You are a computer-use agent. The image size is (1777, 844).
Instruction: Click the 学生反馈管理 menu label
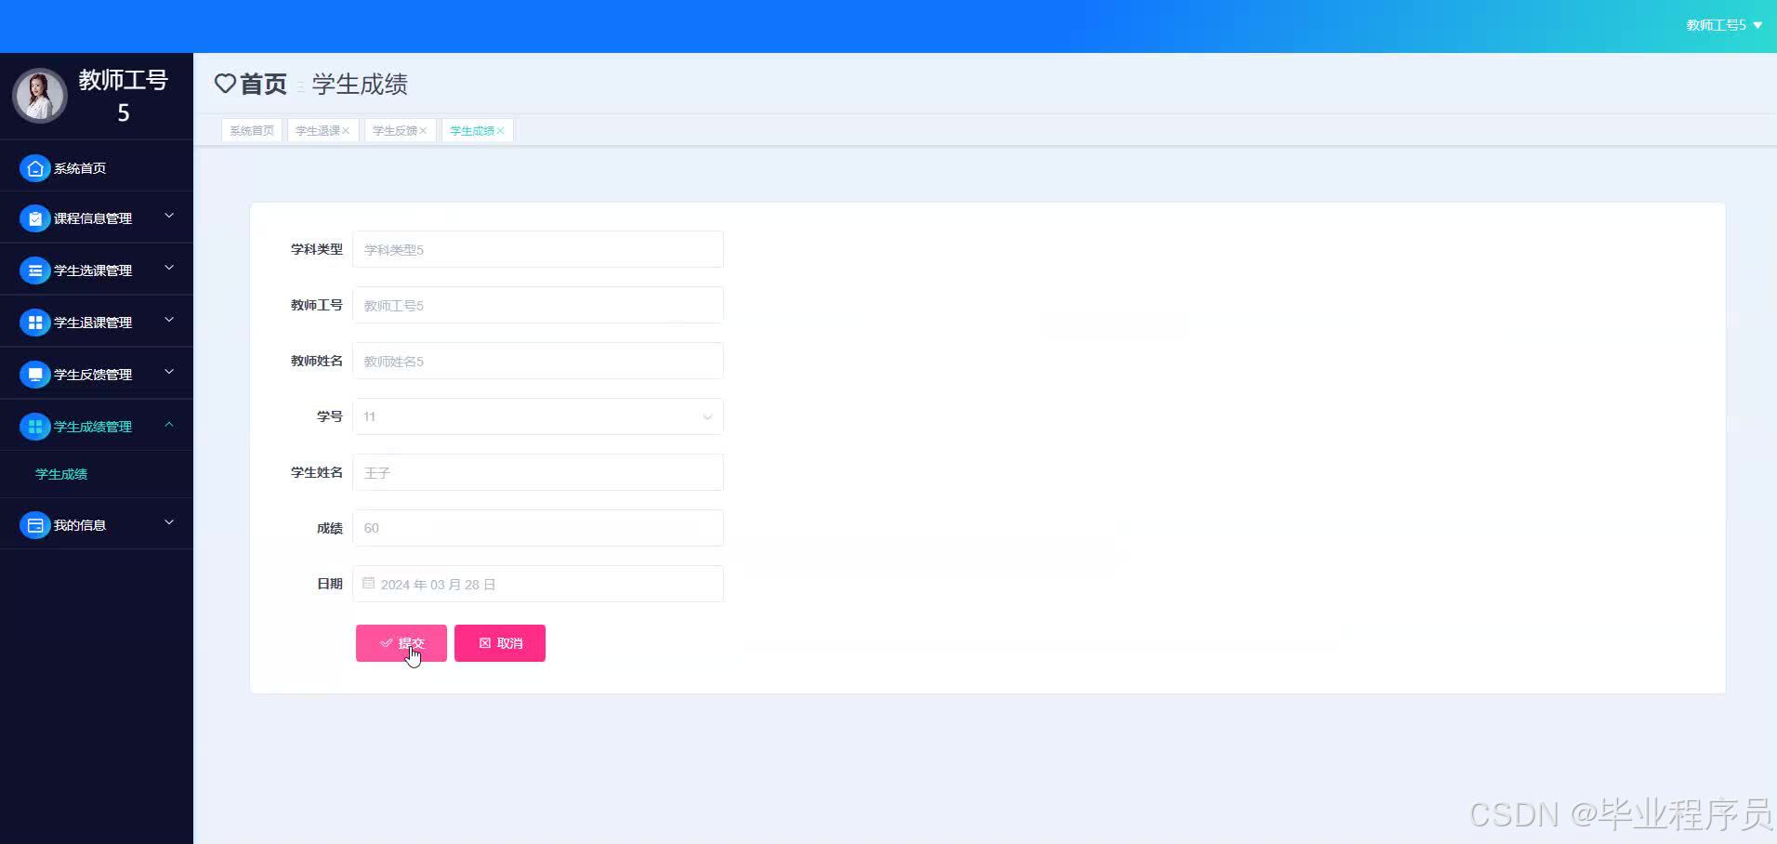(x=93, y=375)
